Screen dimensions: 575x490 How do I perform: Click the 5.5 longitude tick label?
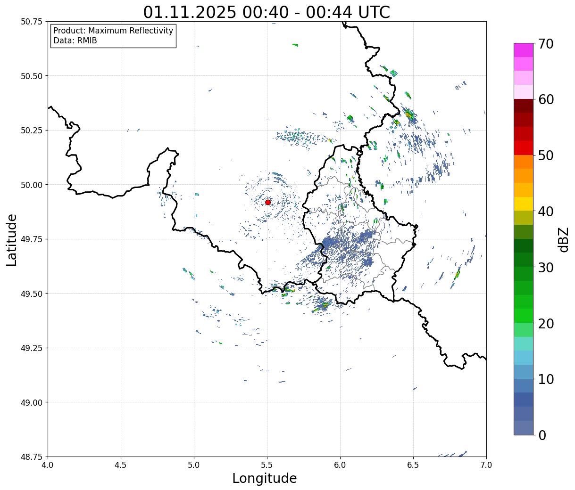[267, 465]
